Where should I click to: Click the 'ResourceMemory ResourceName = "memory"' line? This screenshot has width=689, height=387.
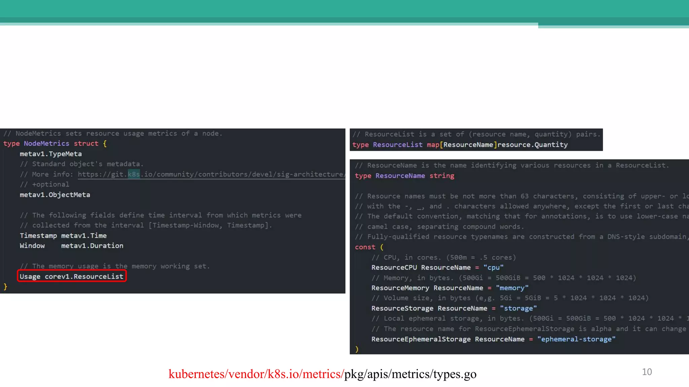(x=450, y=288)
